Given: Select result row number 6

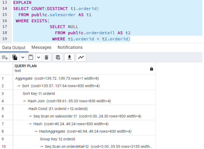Looking at the screenshot, I should [6, 116].
